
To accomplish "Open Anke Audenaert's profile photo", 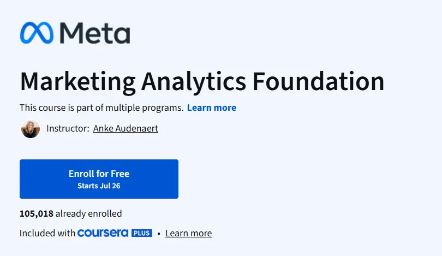I will pos(31,129).
